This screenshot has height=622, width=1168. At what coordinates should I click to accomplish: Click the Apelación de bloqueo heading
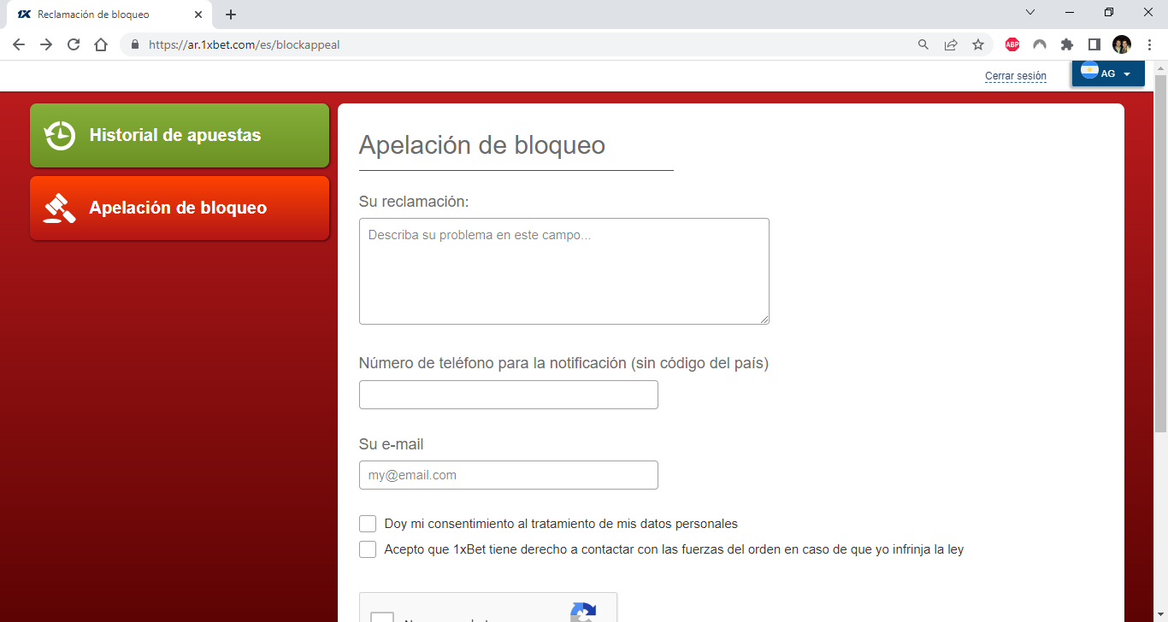pyautogui.click(x=482, y=145)
